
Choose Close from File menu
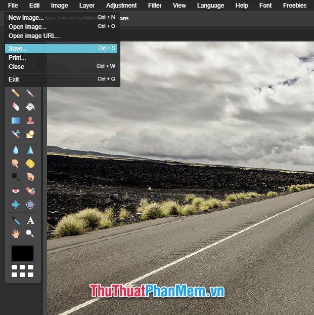pyautogui.click(x=61, y=66)
